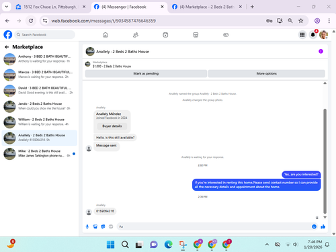Open the taskbar volume icon
Image resolution: width=336 pixels, height=252 pixels.
[296, 245]
